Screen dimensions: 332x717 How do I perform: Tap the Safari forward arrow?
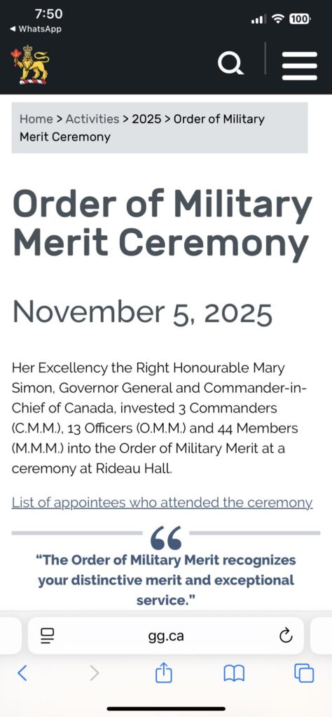point(94,673)
